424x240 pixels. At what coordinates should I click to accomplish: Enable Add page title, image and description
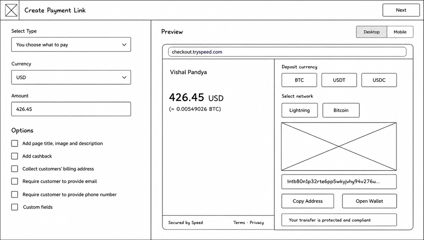pyautogui.click(x=15, y=143)
